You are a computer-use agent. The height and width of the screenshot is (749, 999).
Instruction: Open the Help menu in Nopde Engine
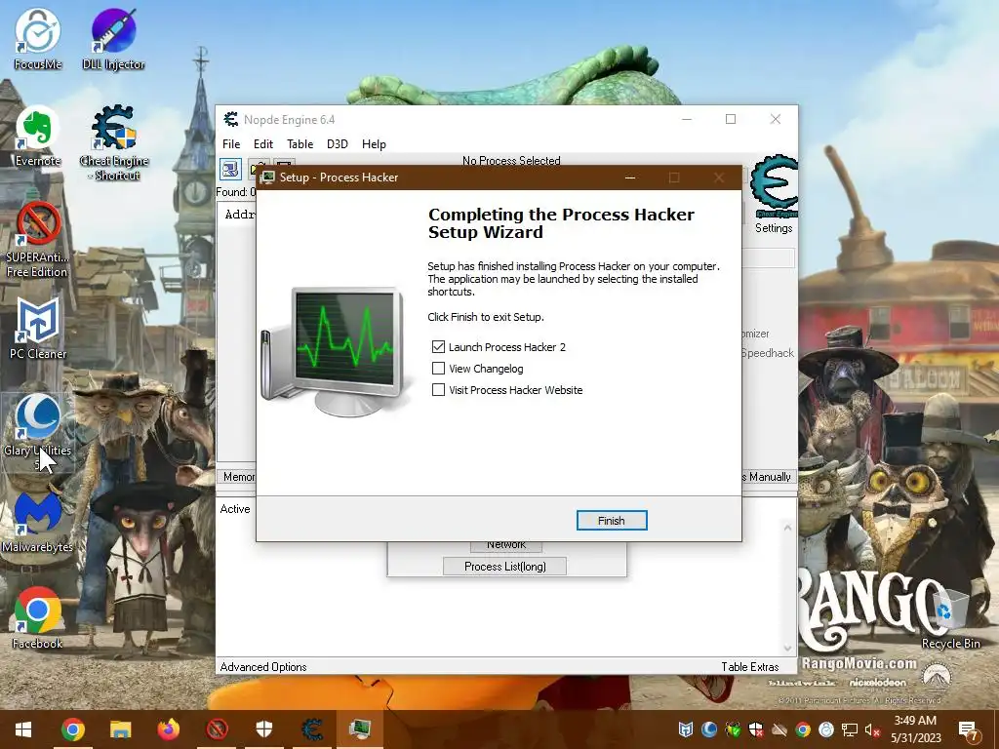coord(374,144)
